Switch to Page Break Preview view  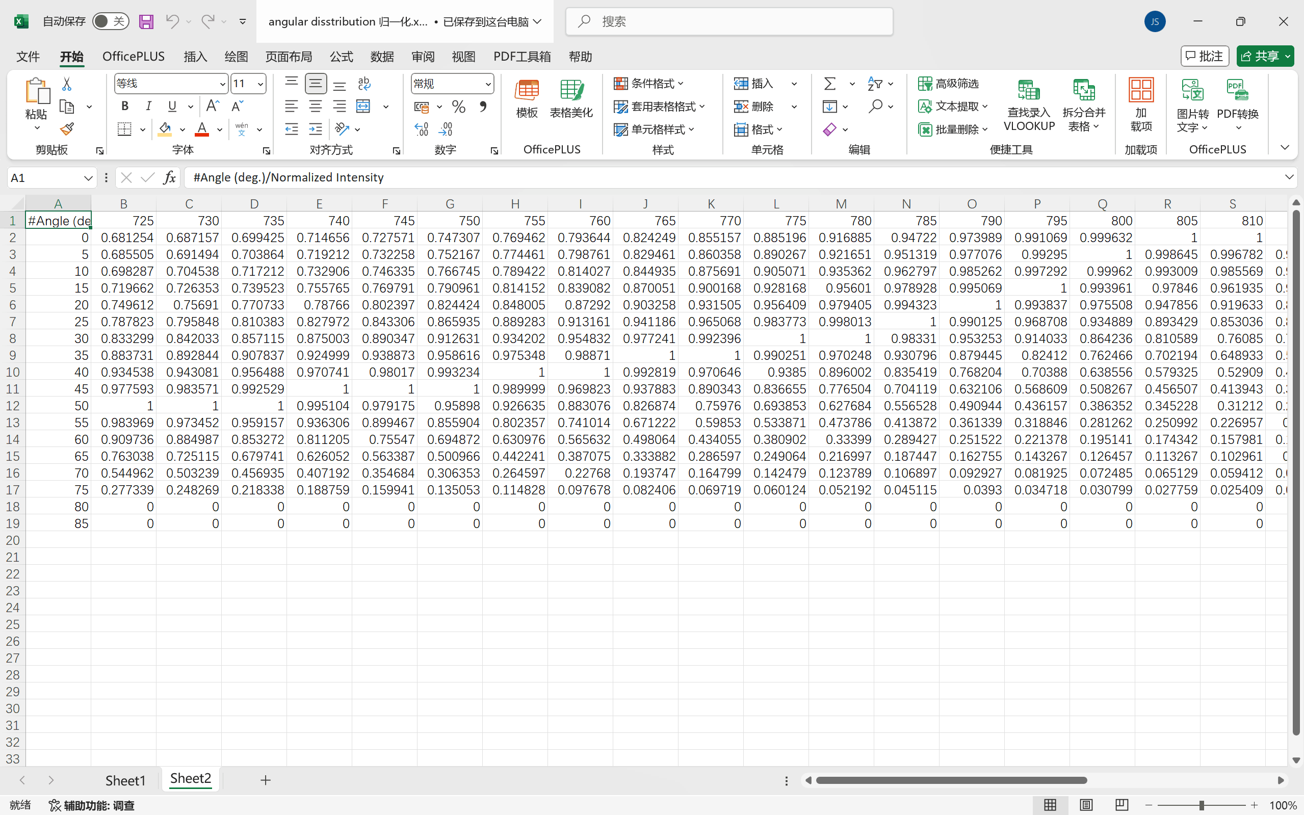(x=1122, y=805)
